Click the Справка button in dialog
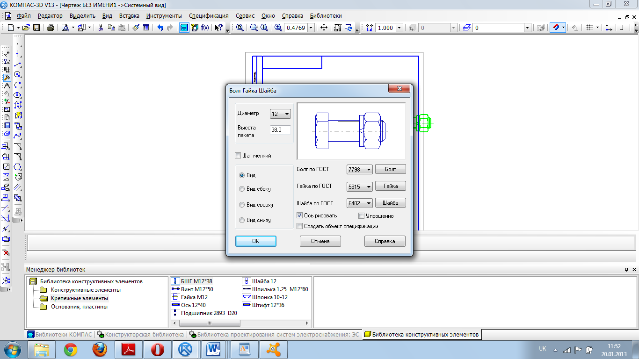Image resolution: width=639 pixels, height=359 pixels. [385, 241]
